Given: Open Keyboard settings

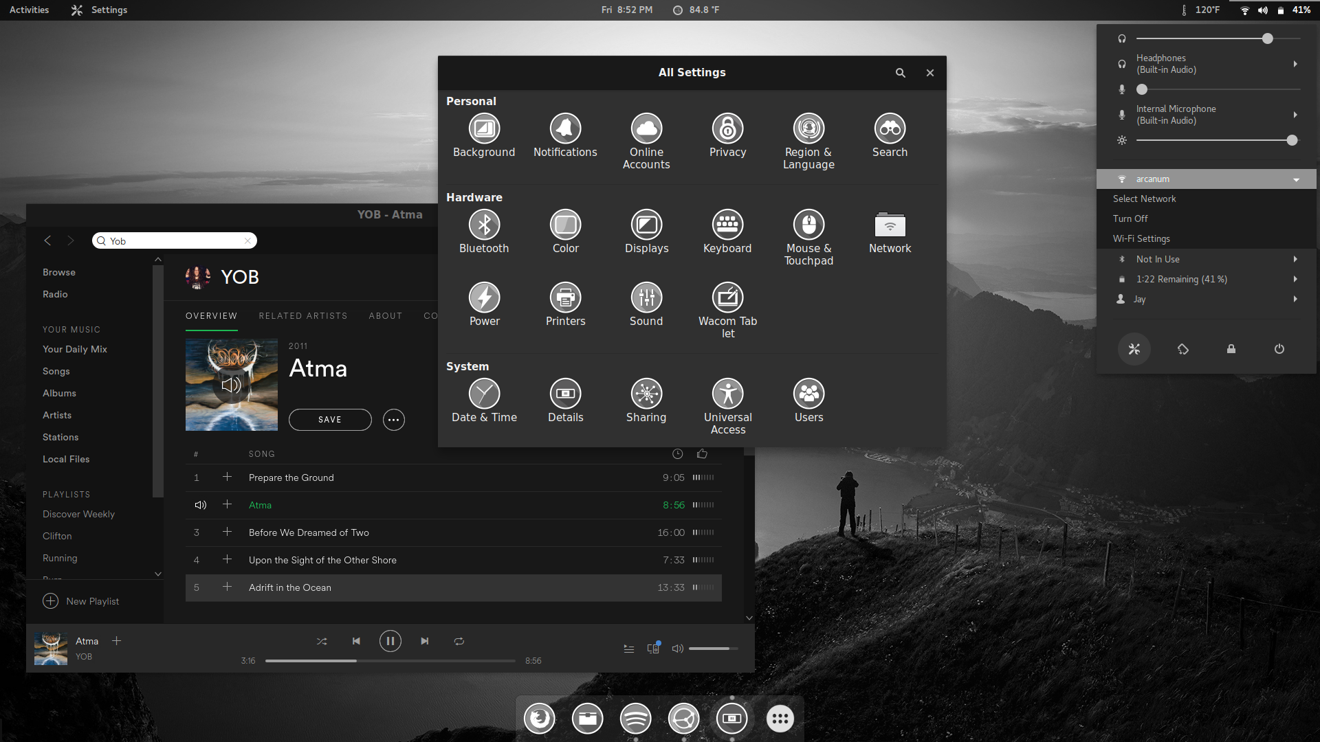Looking at the screenshot, I should 727,232.
